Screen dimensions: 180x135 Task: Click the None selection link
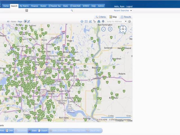[13, 21]
